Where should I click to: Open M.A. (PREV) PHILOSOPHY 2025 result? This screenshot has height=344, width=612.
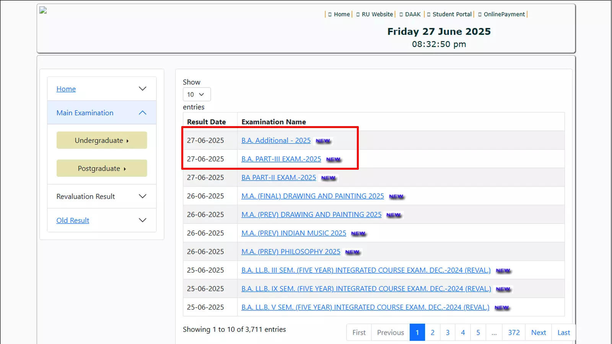click(291, 252)
